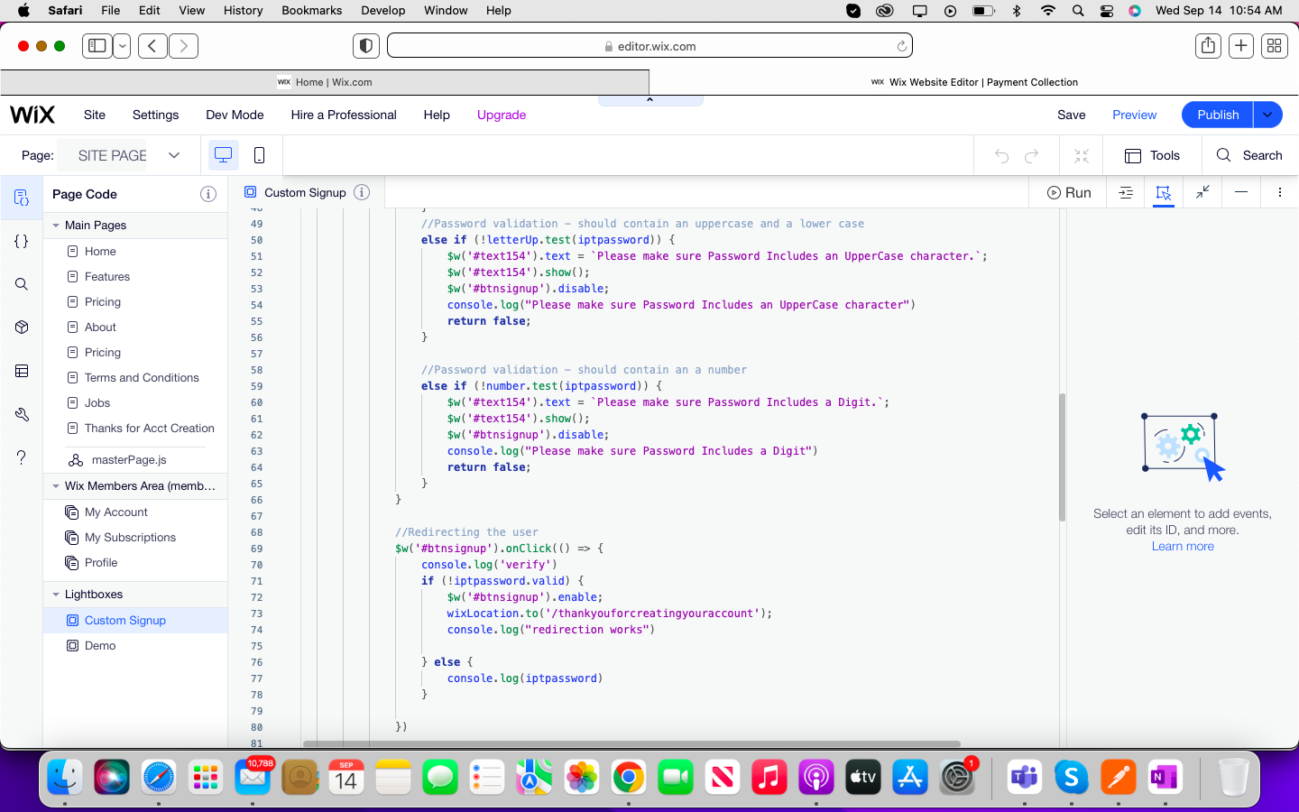Collapse the Lightboxes section
Image resolution: width=1299 pixels, height=812 pixels.
click(56, 595)
